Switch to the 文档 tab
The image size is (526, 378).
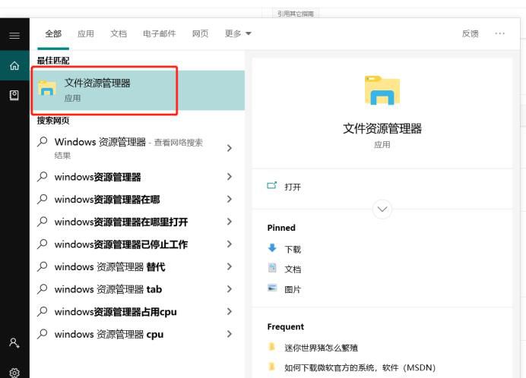tap(119, 34)
